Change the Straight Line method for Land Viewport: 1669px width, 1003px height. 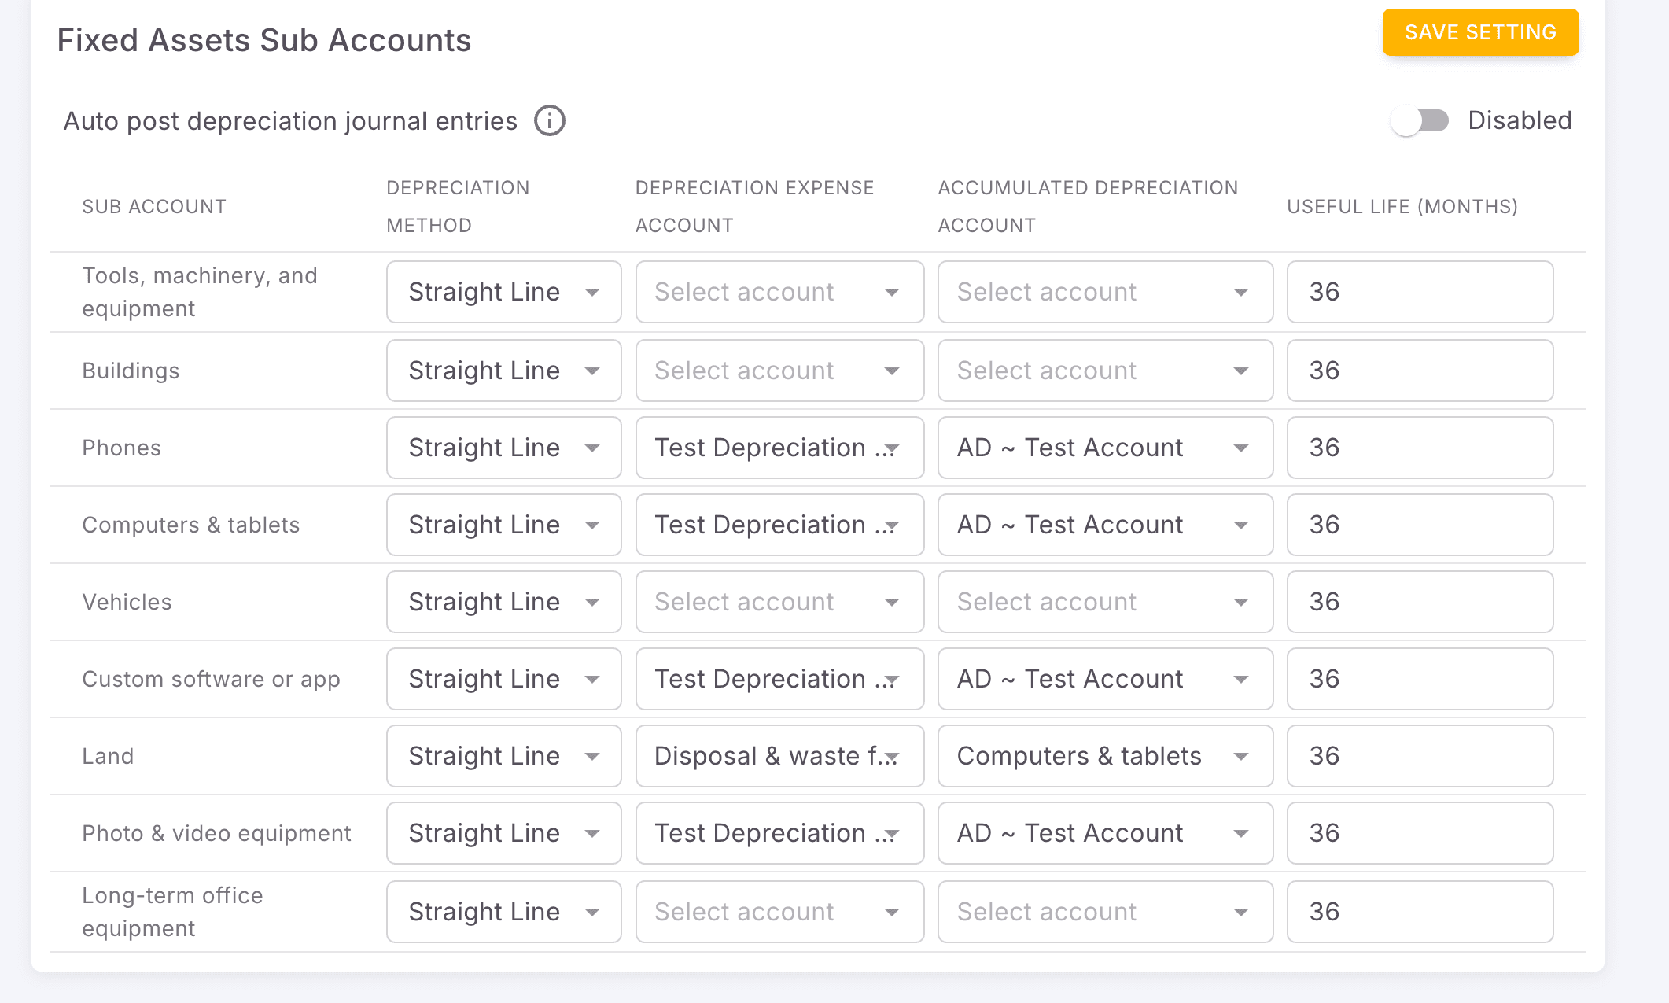click(x=503, y=756)
